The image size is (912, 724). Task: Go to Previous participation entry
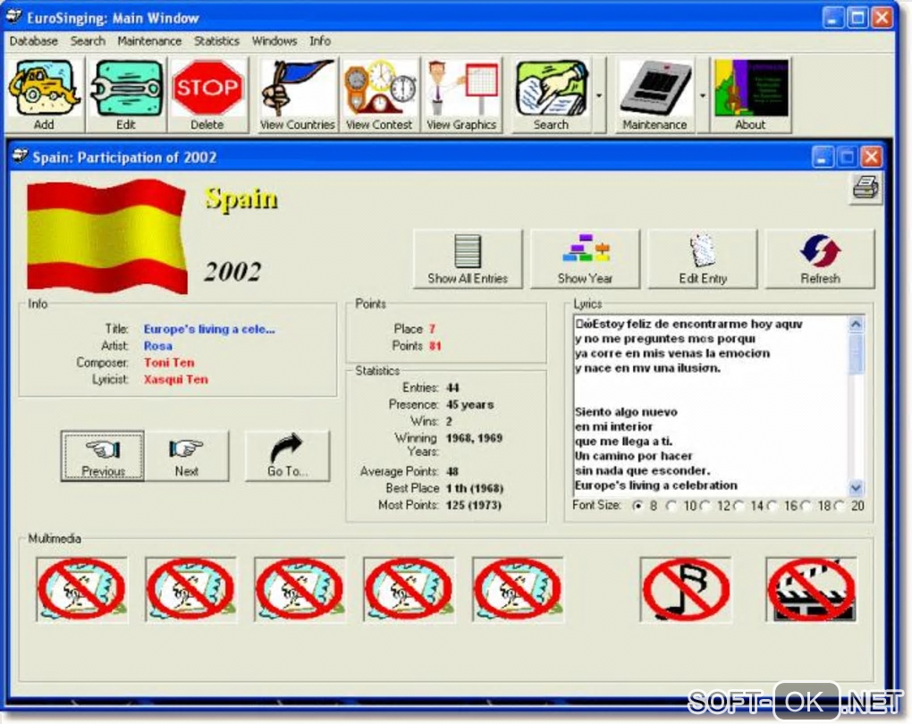tap(103, 457)
